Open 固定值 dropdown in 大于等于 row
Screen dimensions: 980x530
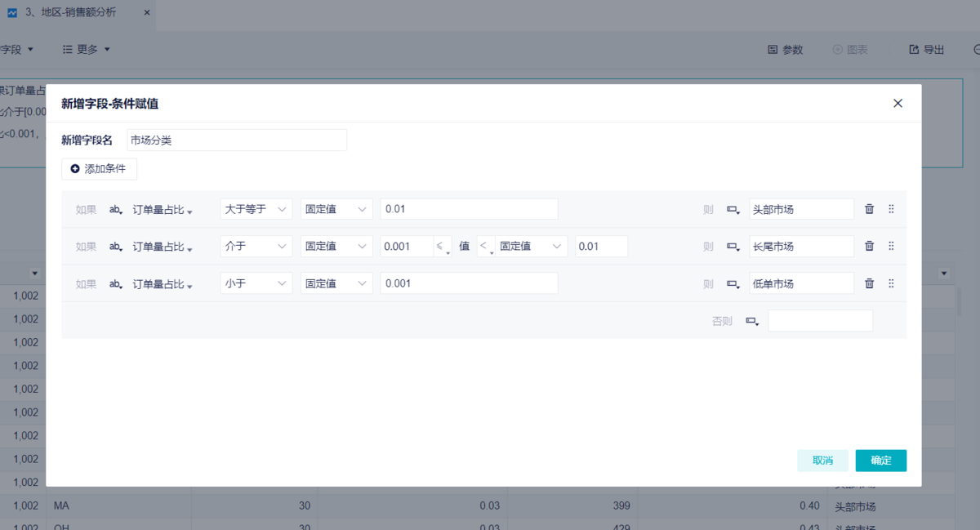point(336,209)
